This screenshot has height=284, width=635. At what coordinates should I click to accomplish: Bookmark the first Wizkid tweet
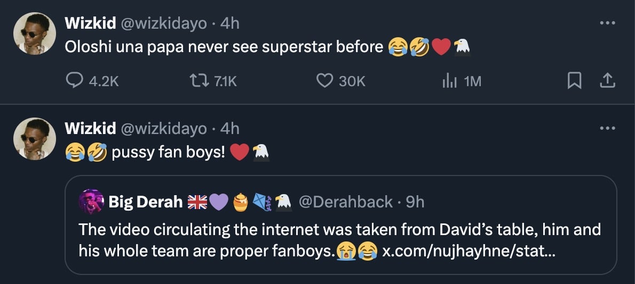pos(574,81)
